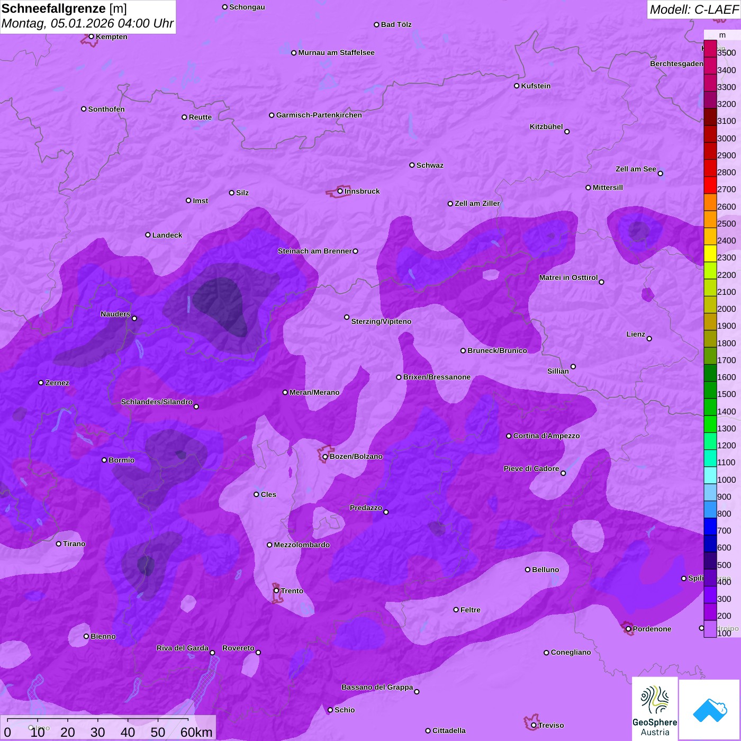The height and width of the screenshot is (741, 741).
Task: Click the Rovereto city label
Action: coord(238,648)
